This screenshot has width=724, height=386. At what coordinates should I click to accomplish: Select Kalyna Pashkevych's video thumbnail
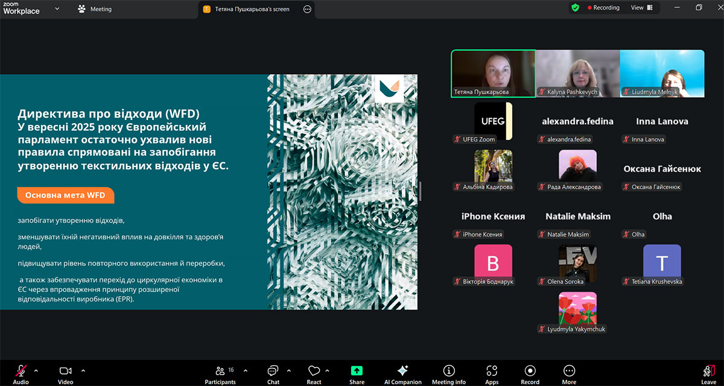[x=577, y=73]
